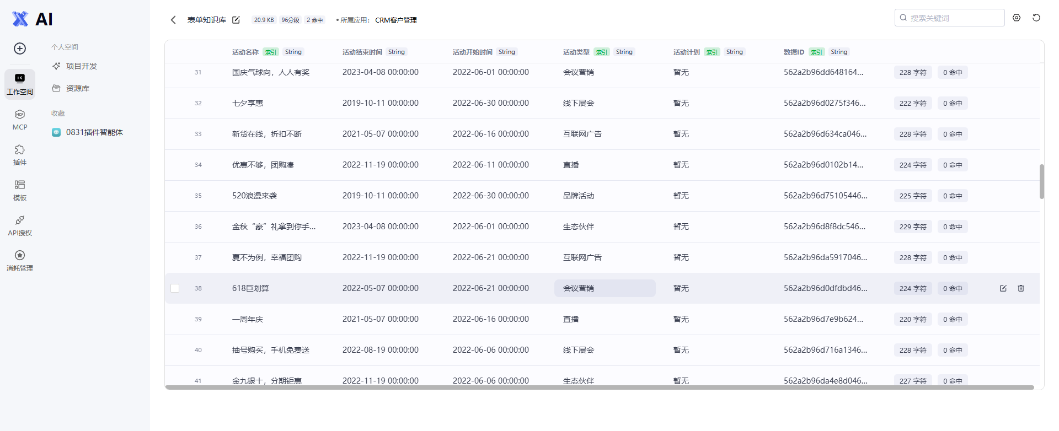Screen dimensions: 1059x431
Task: Delete row 38 using trash icon
Action: (x=1021, y=288)
